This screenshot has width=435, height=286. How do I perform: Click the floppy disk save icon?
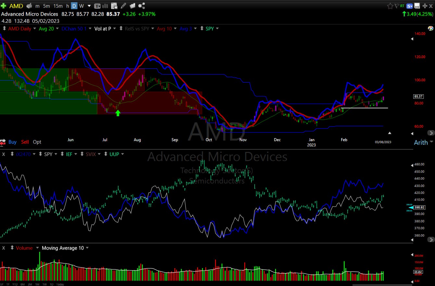click(x=417, y=6)
